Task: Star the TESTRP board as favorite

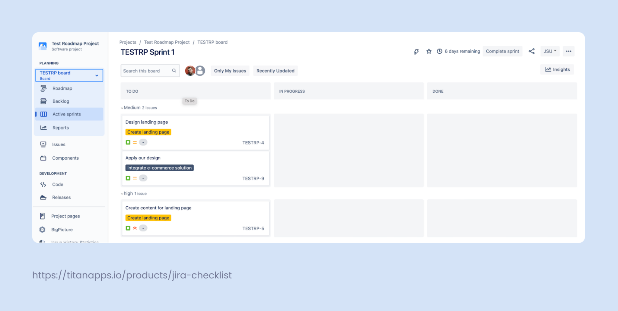Action: point(429,51)
